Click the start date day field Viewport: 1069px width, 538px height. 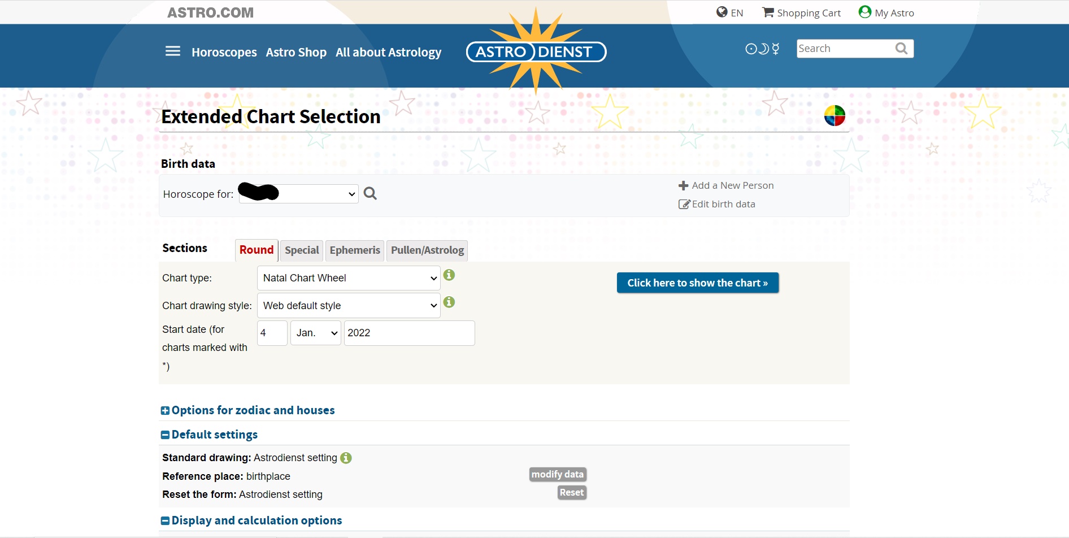coord(272,333)
